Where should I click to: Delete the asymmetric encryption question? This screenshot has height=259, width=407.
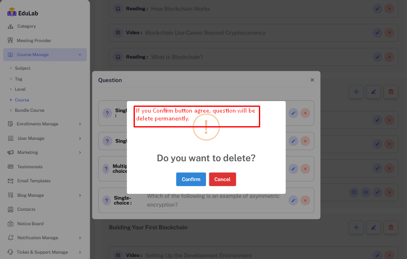pyautogui.click(x=305, y=200)
